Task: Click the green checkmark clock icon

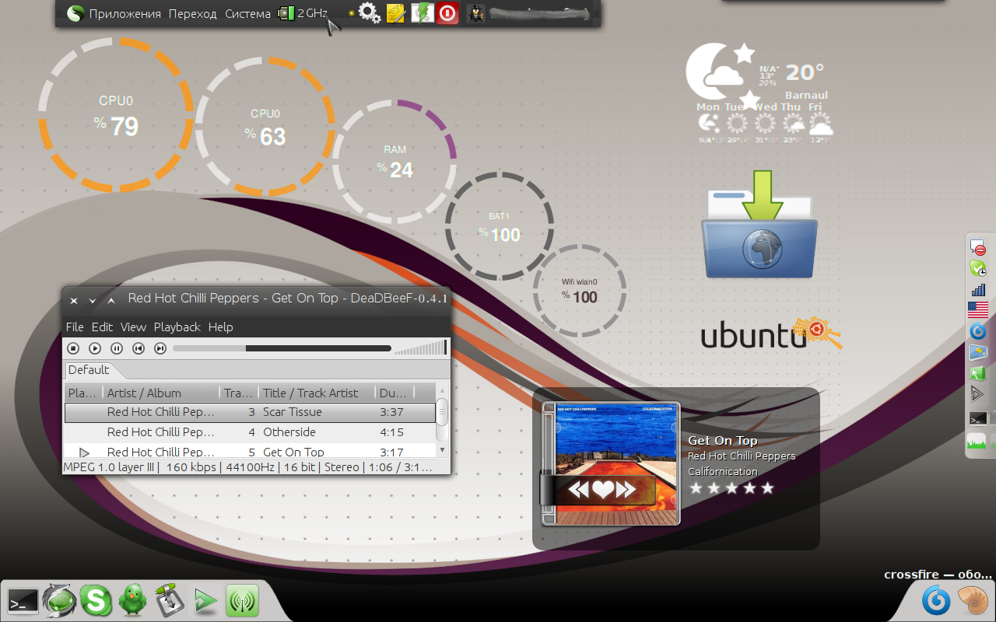Action: [978, 269]
